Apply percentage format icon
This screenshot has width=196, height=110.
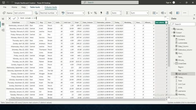coord(96,13)
